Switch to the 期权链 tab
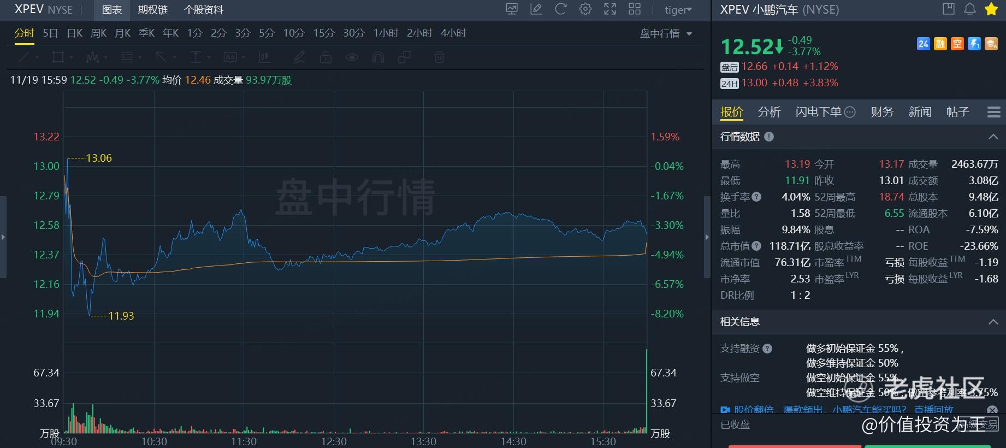The image size is (1006, 448). [x=153, y=10]
